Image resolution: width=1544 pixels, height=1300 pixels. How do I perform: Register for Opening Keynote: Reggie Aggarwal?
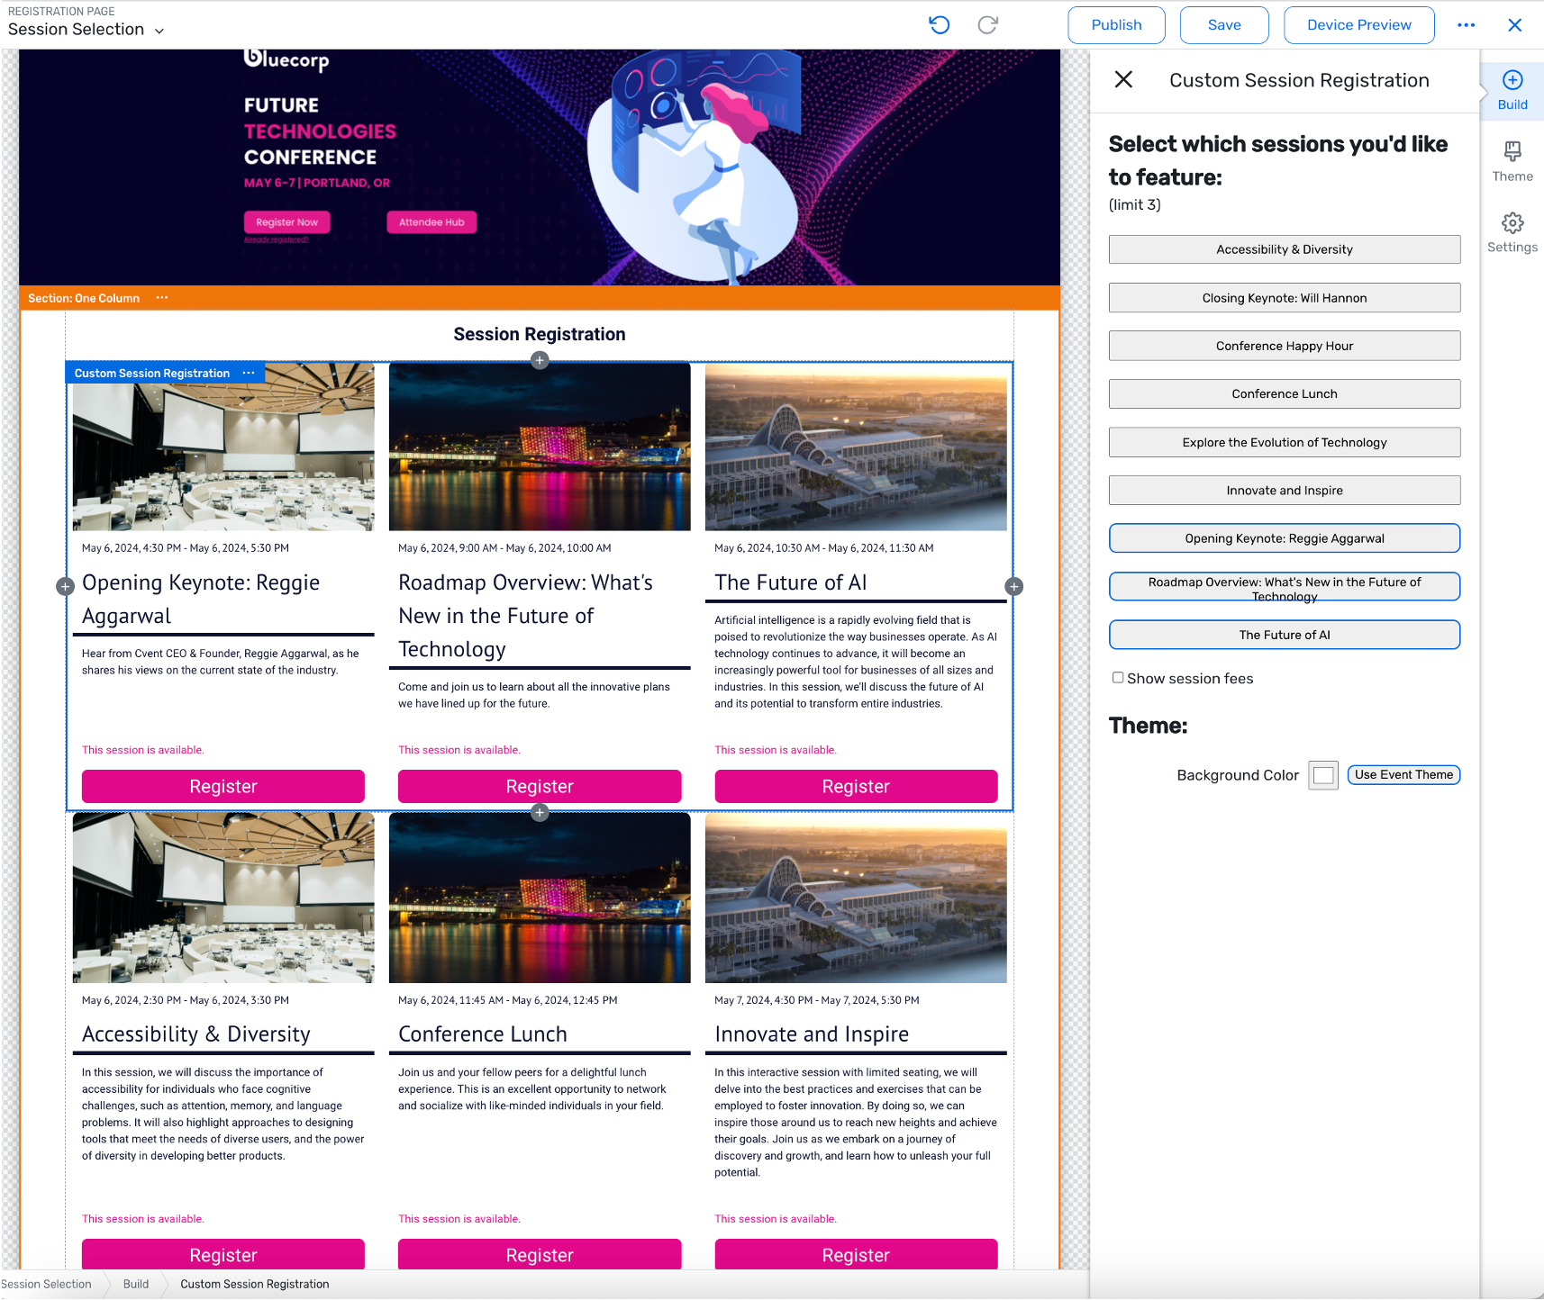[x=223, y=786]
